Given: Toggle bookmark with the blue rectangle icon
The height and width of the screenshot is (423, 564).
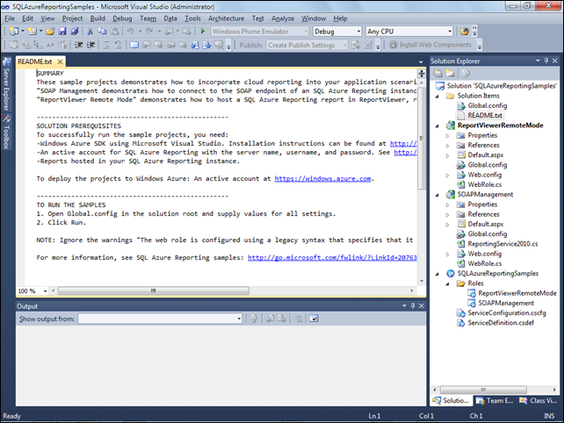Looking at the screenshot, I should pyautogui.click(x=134, y=45).
